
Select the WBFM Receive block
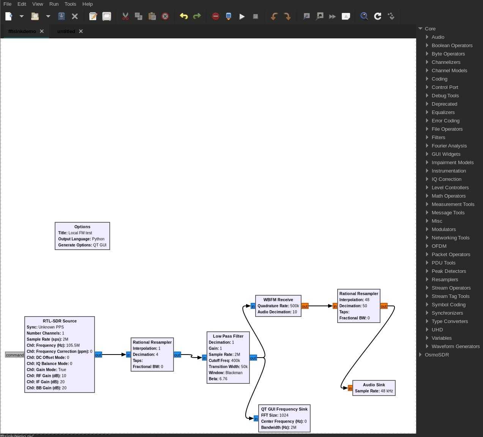coord(278,300)
